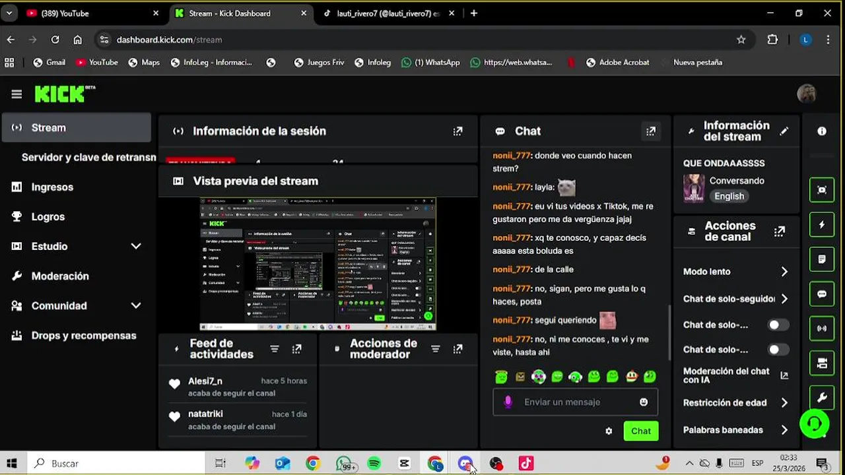845x475 pixels.
Task: Open Moderación in the sidebar
Action: pos(77,276)
